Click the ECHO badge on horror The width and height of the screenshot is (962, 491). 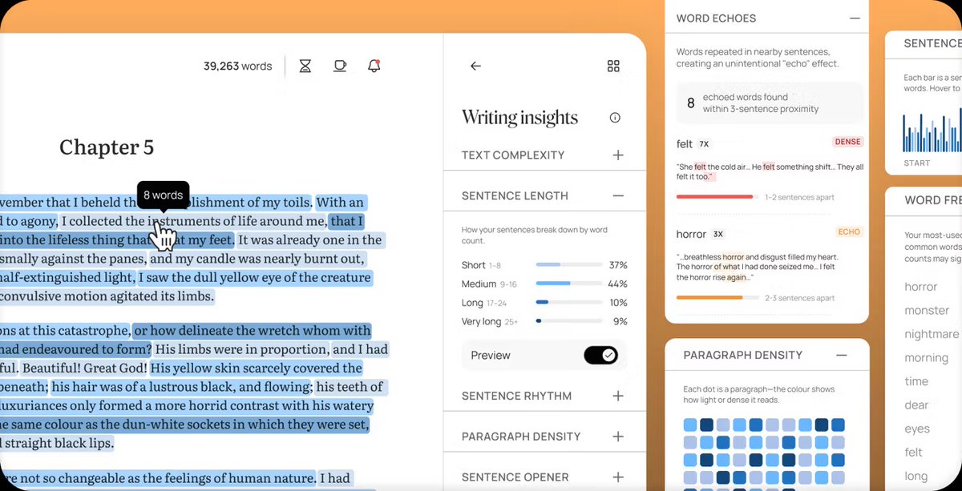pos(849,231)
